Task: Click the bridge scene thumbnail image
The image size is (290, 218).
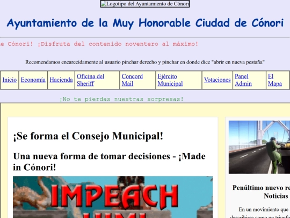Action: coord(259,147)
